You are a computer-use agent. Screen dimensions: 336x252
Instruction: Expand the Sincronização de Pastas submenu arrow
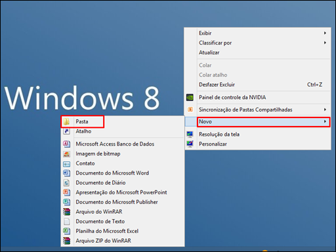pos(325,110)
